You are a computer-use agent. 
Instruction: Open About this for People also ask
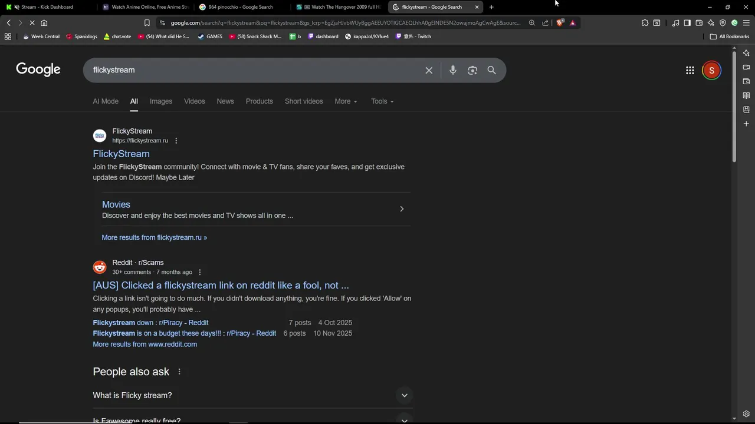coord(179,372)
